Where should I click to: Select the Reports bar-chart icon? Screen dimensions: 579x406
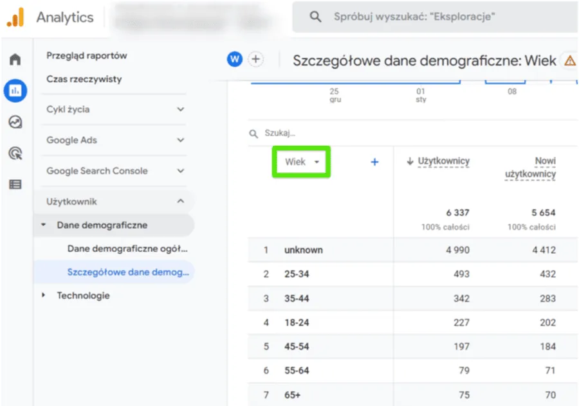(x=15, y=91)
